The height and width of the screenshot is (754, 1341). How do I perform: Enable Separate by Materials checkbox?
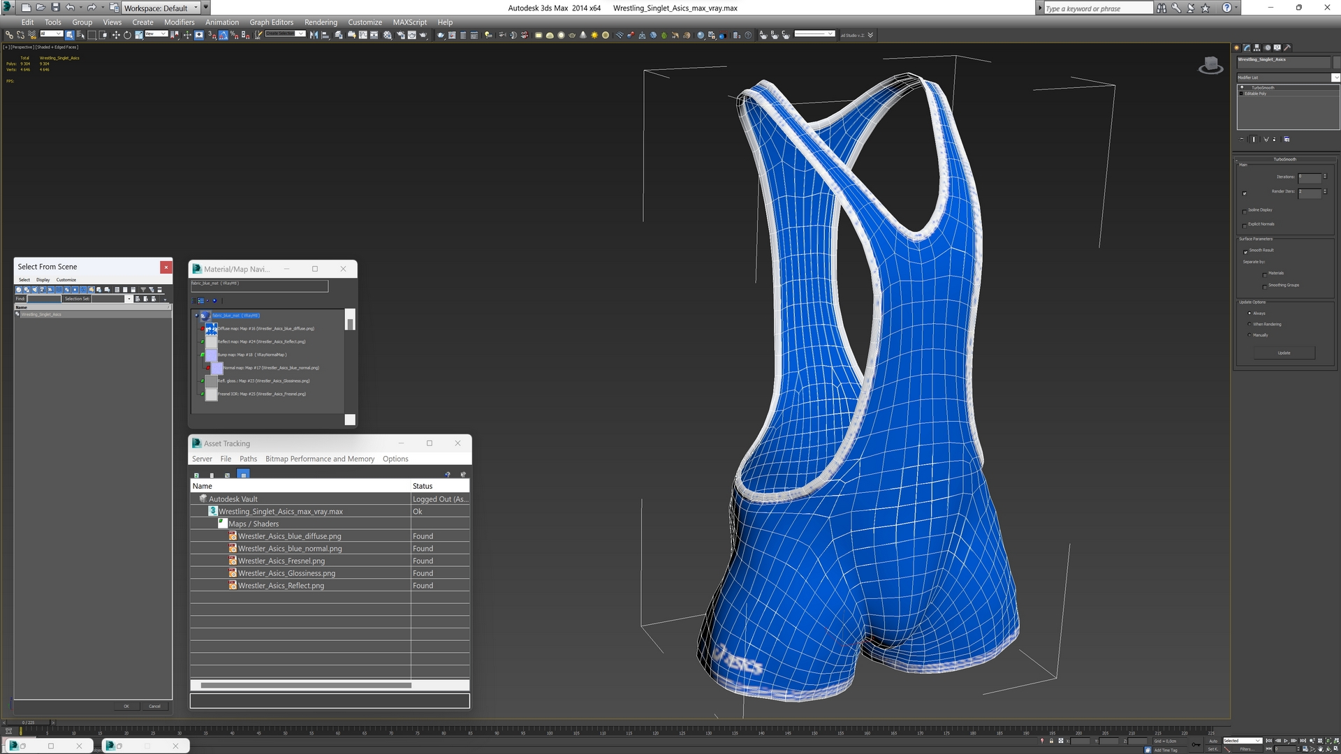click(x=1265, y=274)
